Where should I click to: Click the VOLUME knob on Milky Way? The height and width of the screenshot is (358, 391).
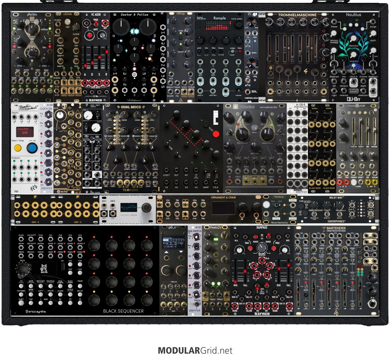point(340,205)
